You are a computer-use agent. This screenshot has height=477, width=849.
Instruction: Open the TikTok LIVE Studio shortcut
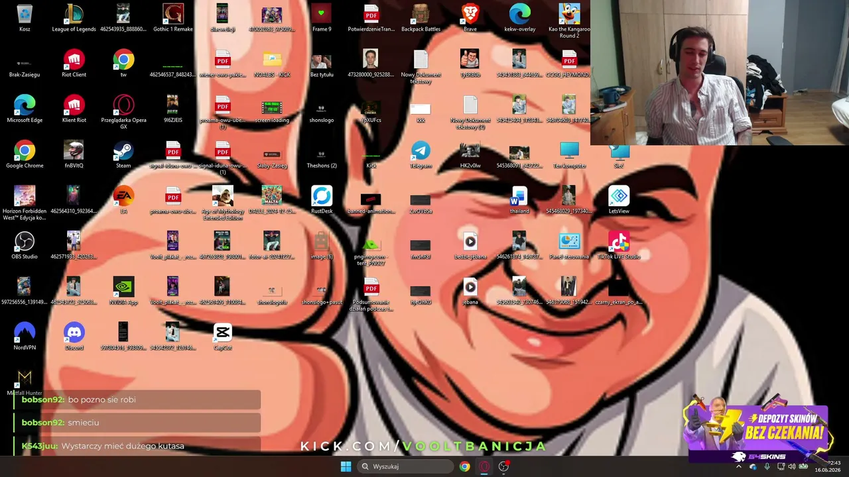coord(619,246)
